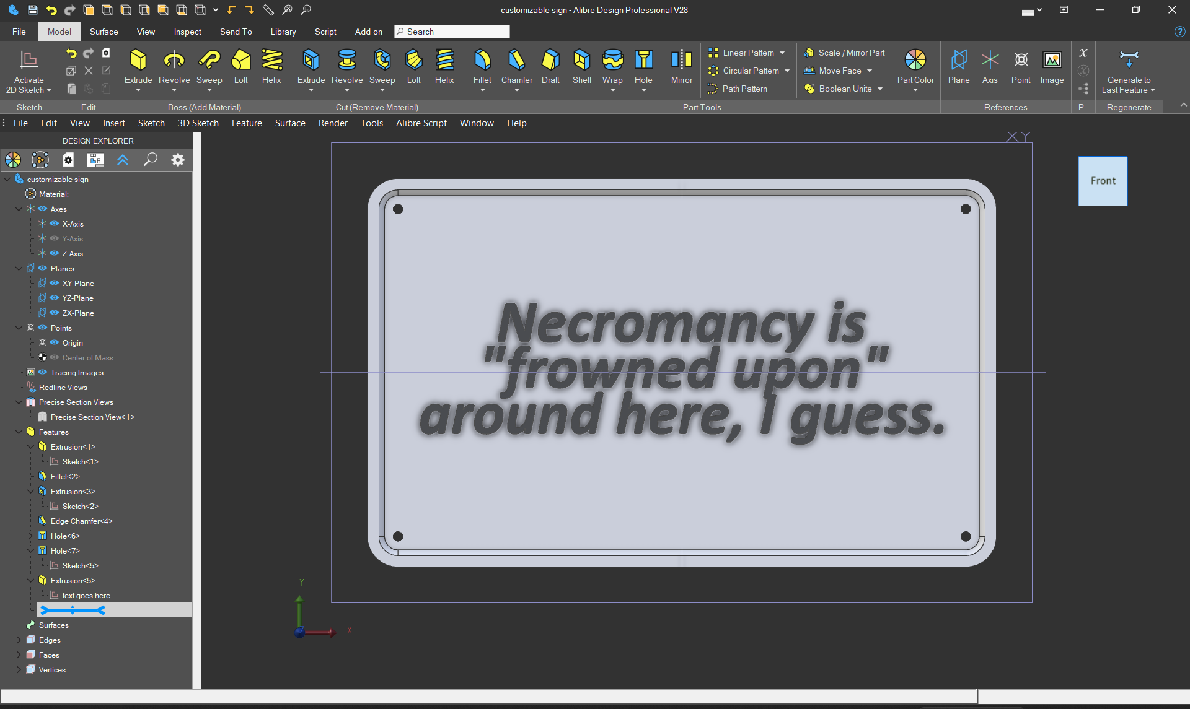The width and height of the screenshot is (1190, 709).
Task: Insert a tracing Image
Action: tap(1052, 67)
